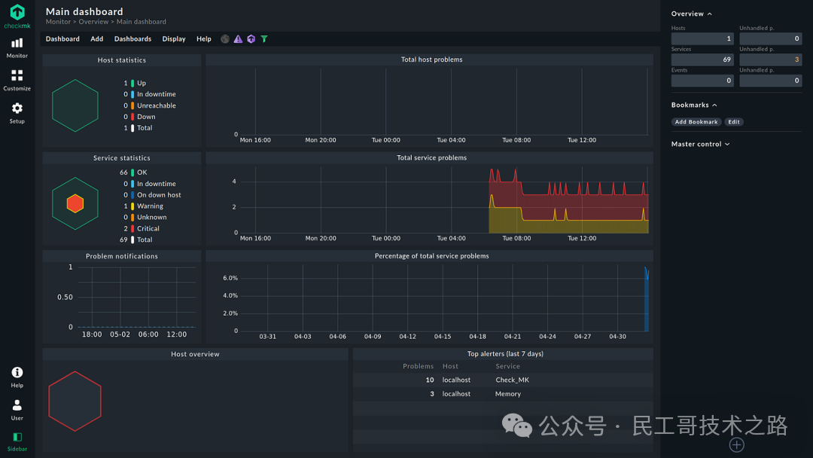Click the Hosts count 1 in Overview

[702, 39]
